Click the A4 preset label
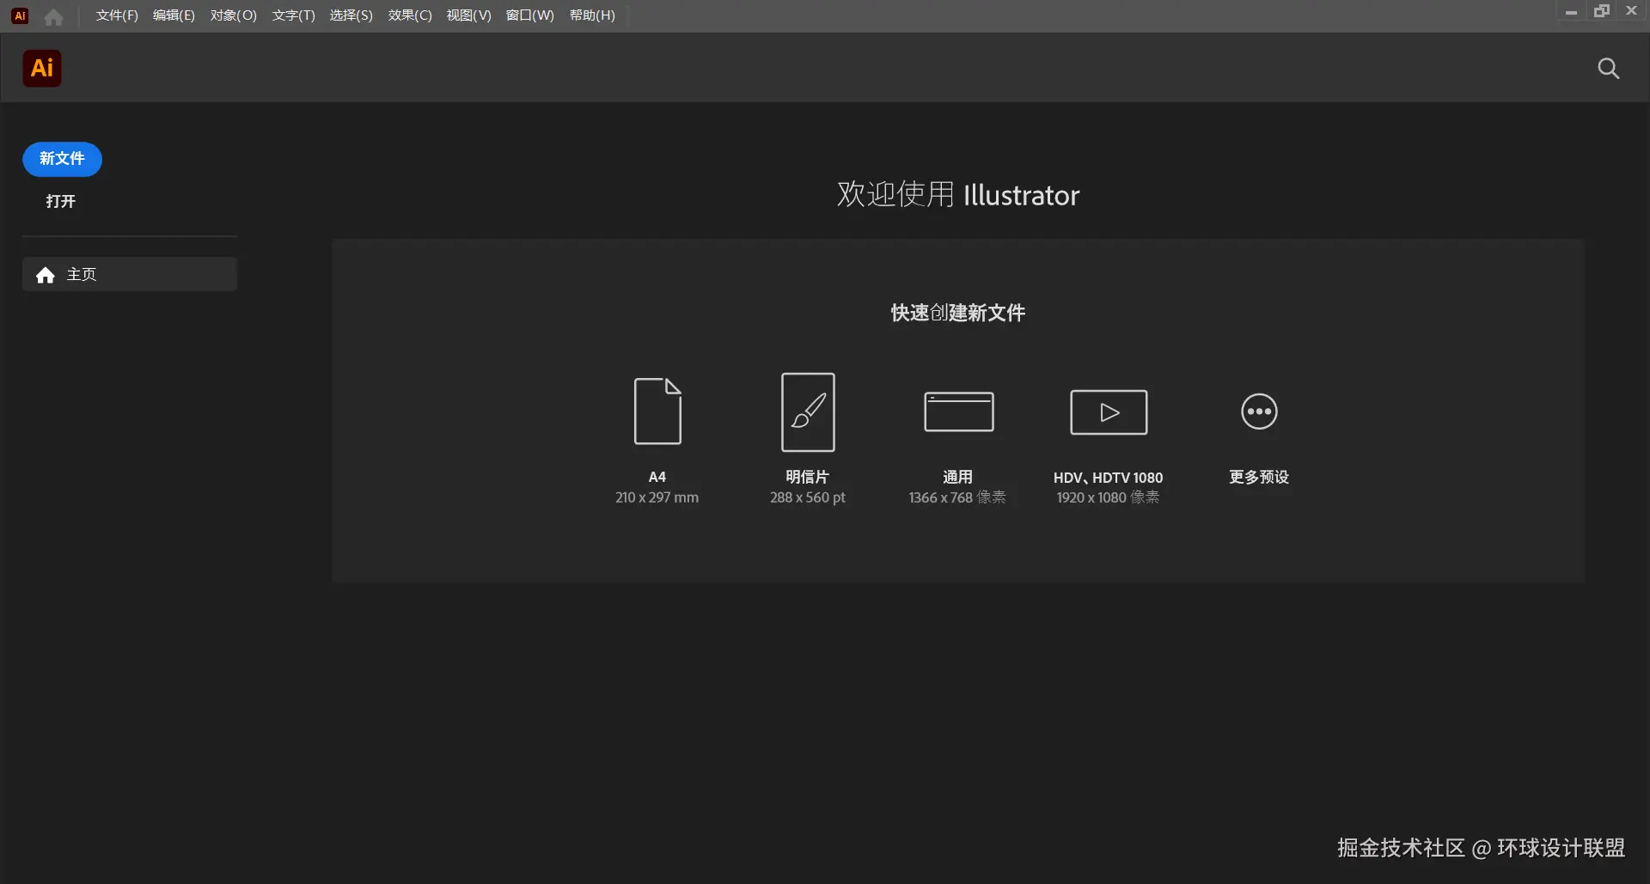This screenshot has width=1650, height=884. click(x=657, y=477)
